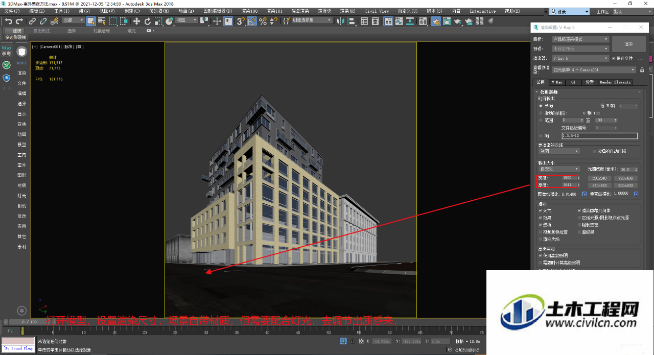Open the view-to-render Camera001 dropdown
This screenshot has width=654, height=355.
(594, 70)
